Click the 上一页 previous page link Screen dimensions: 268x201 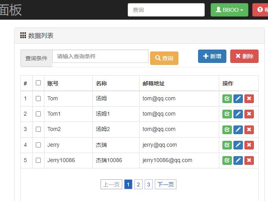[x=111, y=184]
